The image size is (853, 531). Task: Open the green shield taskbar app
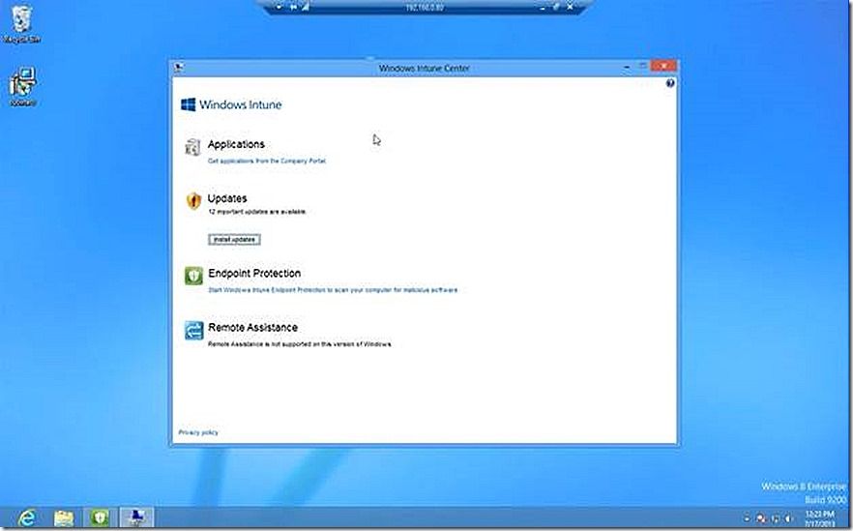pyautogui.click(x=100, y=517)
